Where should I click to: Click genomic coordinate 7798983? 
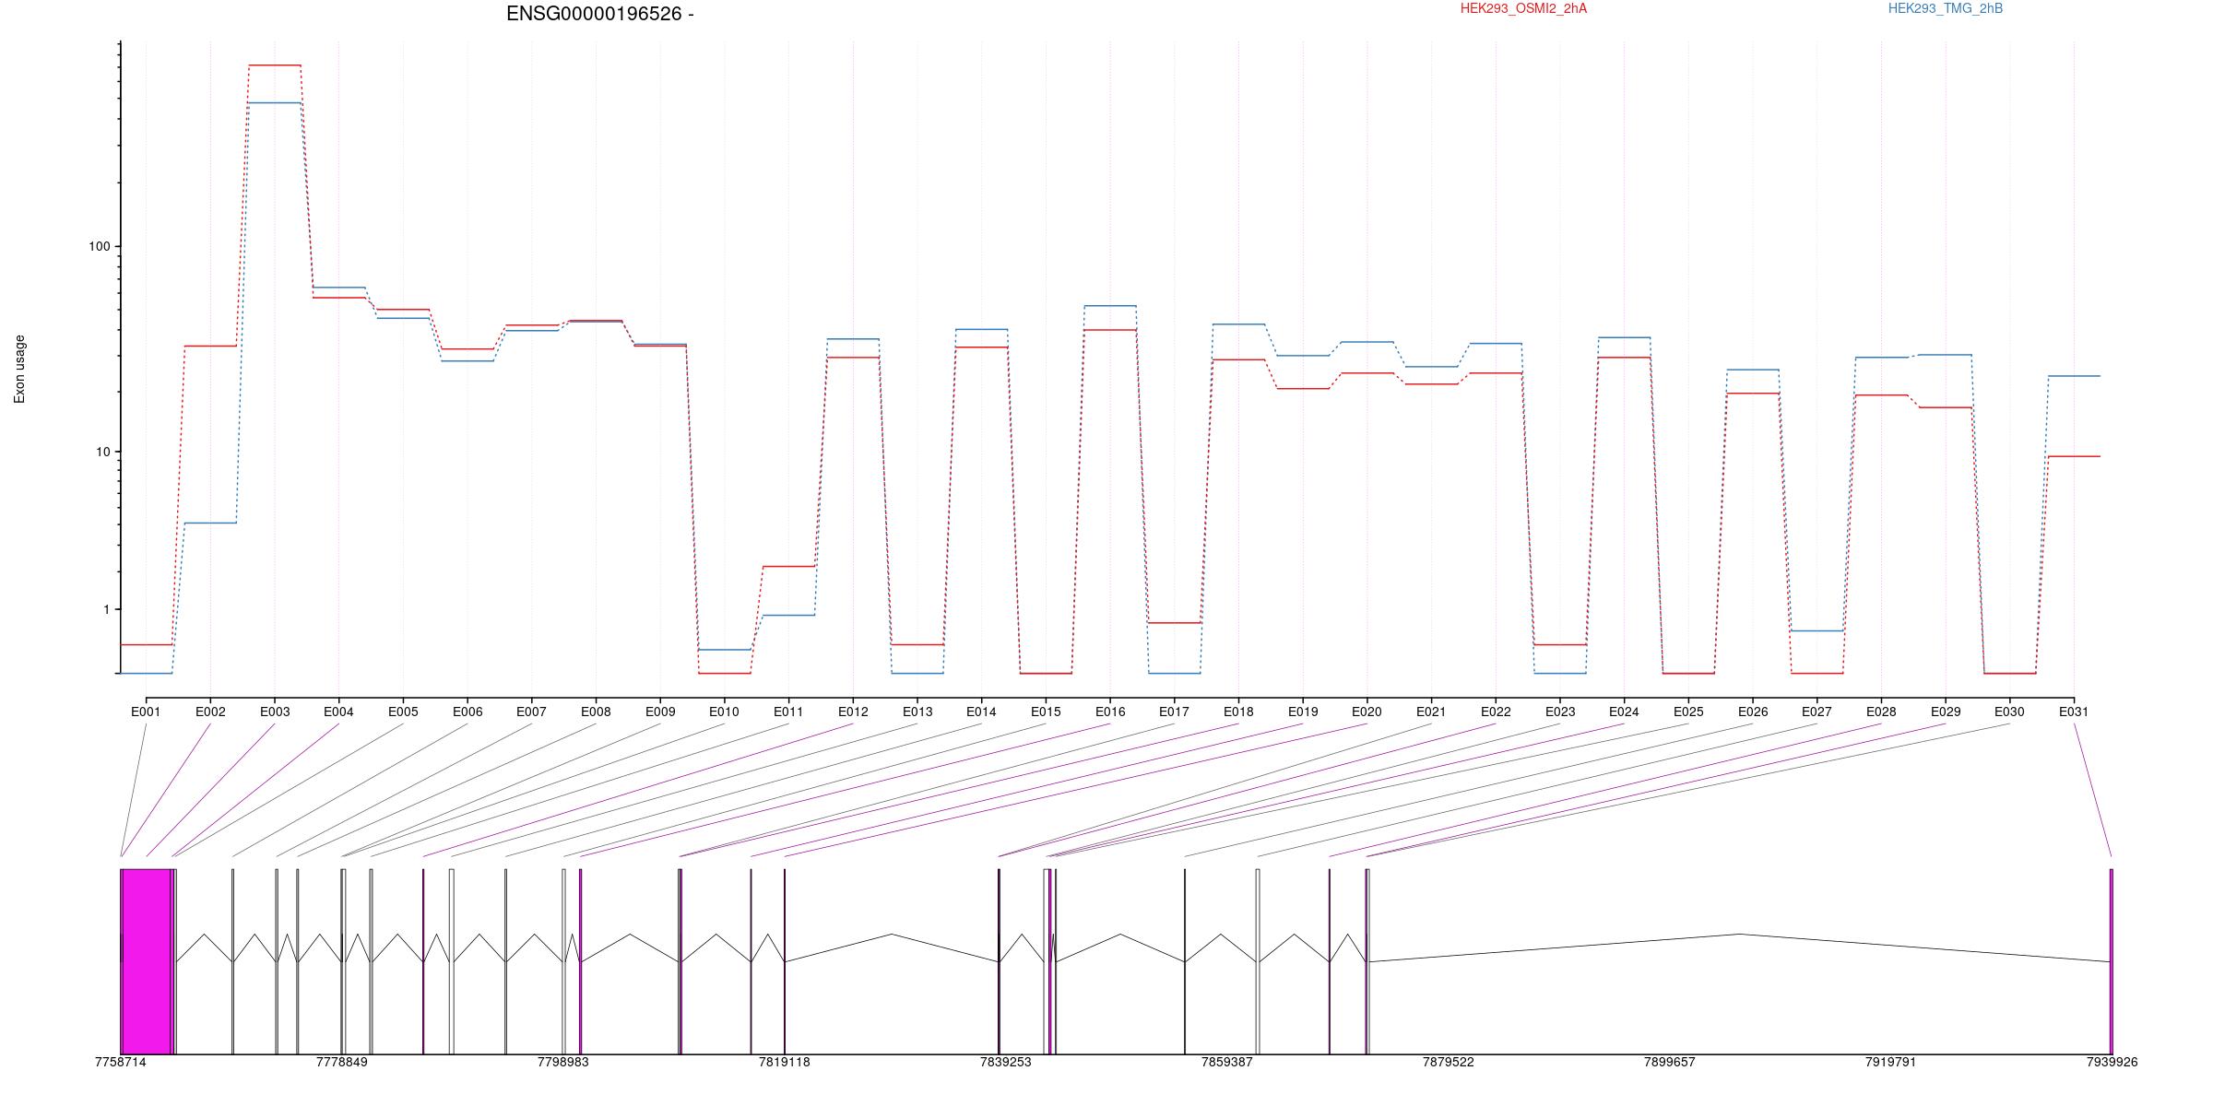[x=562, y=1062]
